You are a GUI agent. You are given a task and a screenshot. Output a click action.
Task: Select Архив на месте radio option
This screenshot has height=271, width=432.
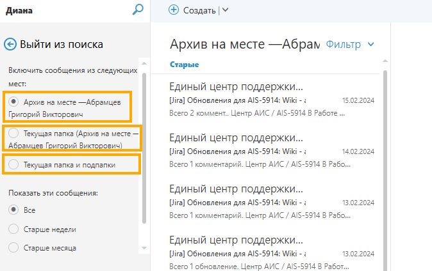(13, 102)
